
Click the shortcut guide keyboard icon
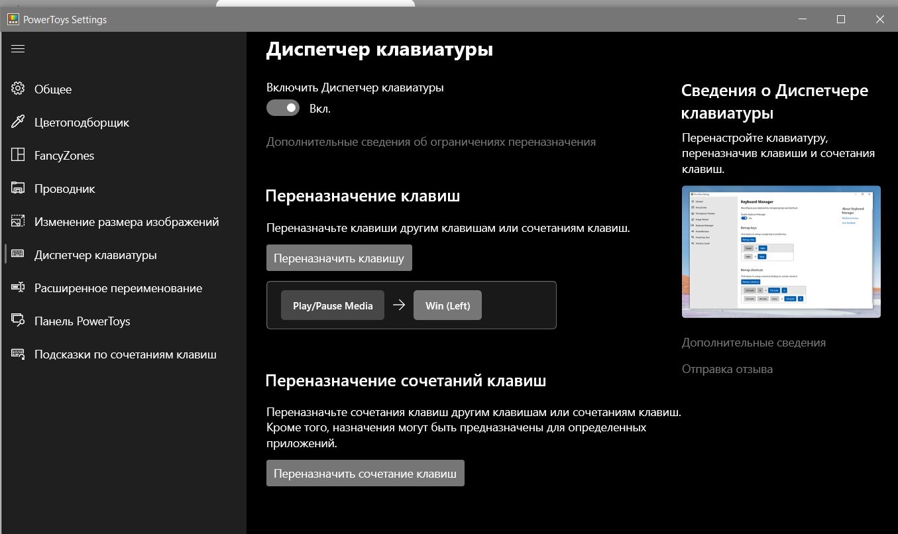coord(18,354)
